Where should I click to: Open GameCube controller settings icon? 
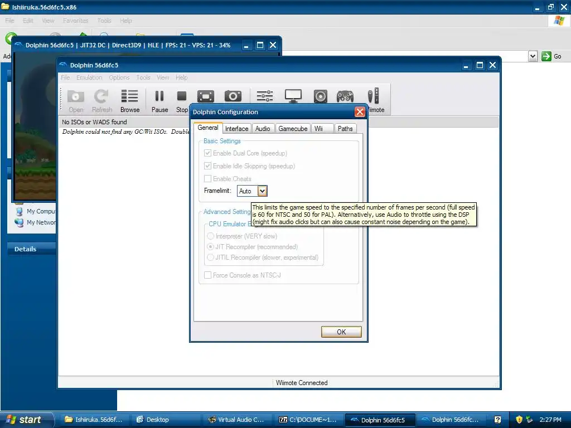345,96
